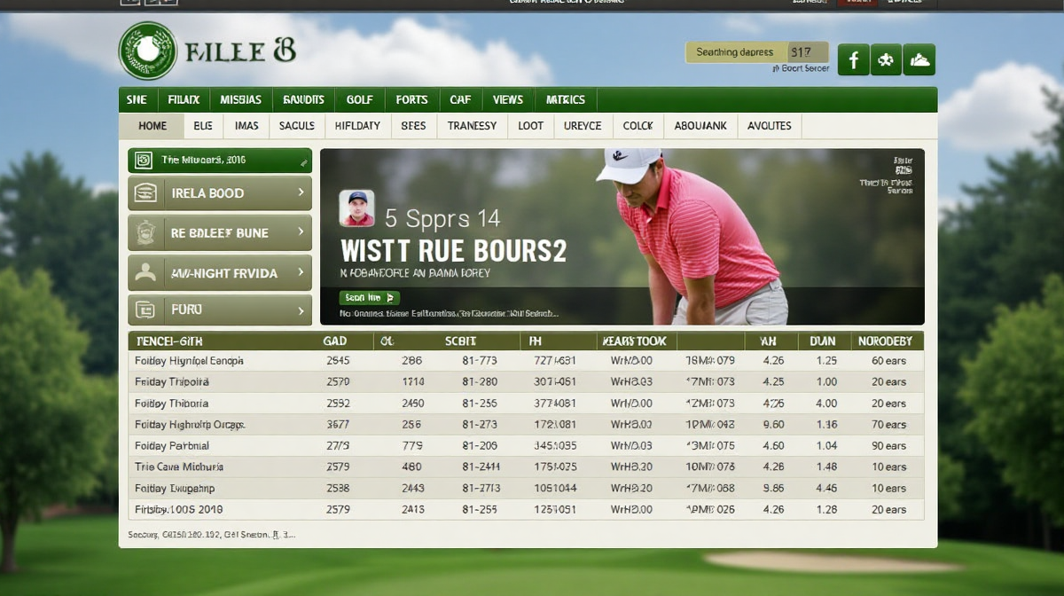
Task: Open the ABOUIANK tab
Action: pyautogui.click(x=700, y=126)
